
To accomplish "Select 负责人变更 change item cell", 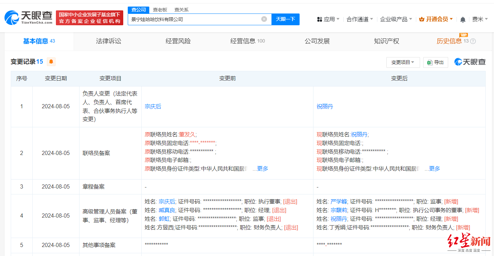I will click(x=110, y=107).
